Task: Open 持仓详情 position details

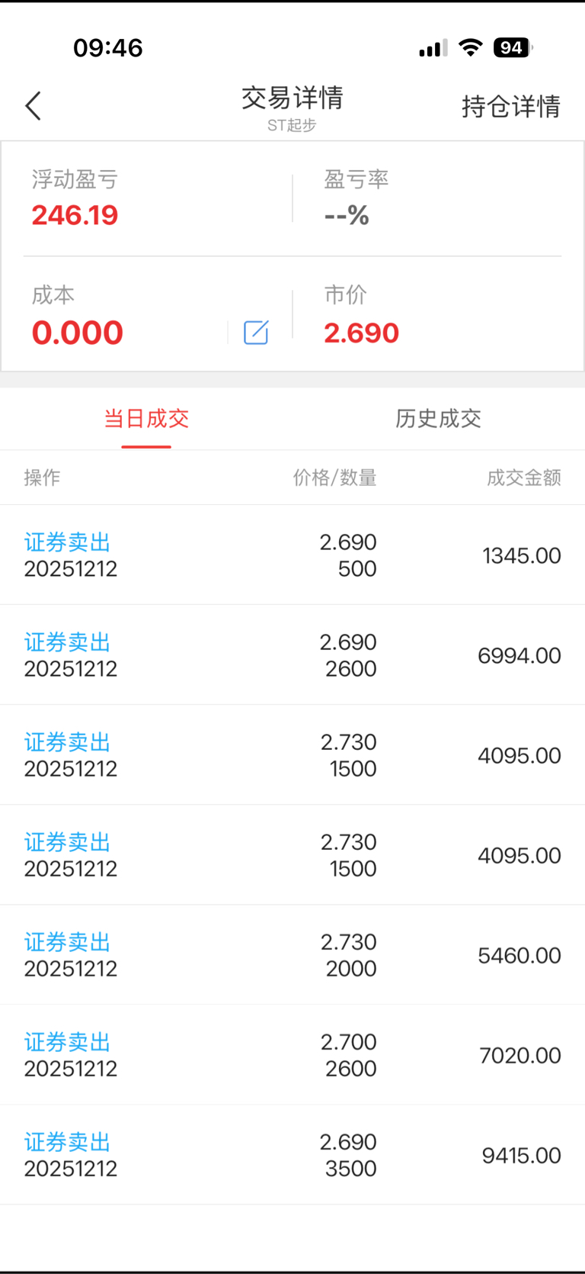Action: pyautogui.click(x=510, y=107)
